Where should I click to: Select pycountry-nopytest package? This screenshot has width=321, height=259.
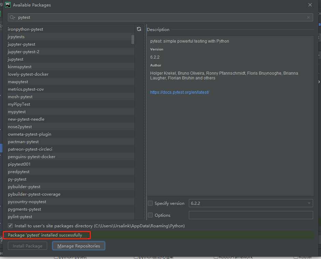point(71,202)
